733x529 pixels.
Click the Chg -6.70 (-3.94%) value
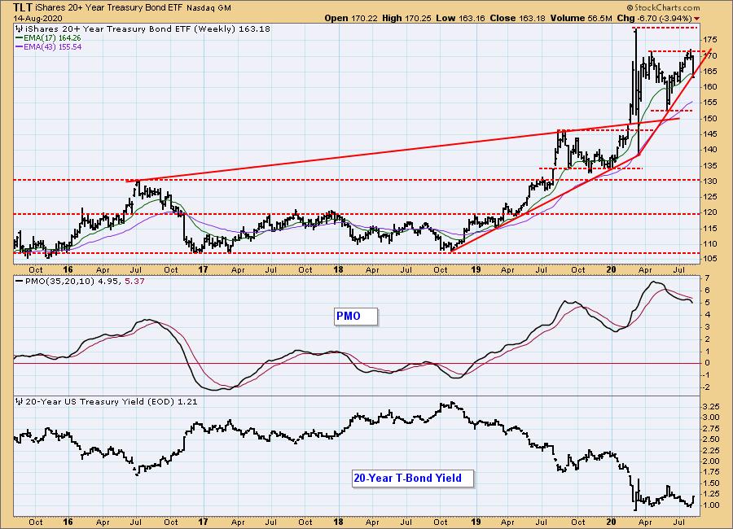coord(655,18)
